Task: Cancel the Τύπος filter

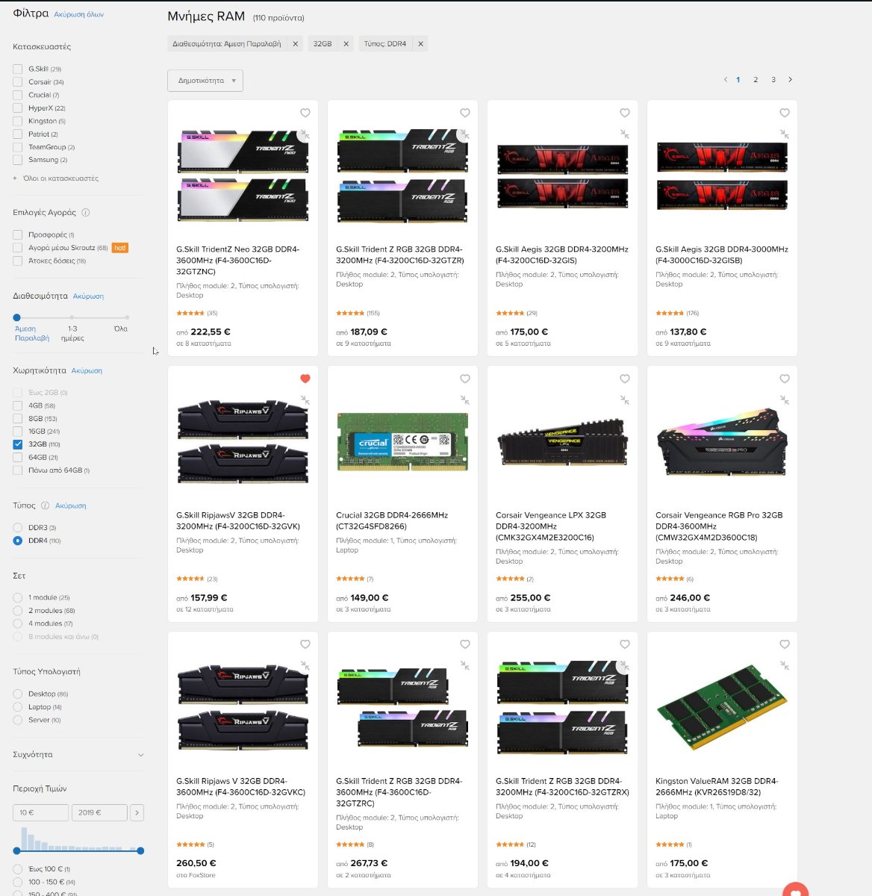Action: pyautogui.click(x=71, y=506)
